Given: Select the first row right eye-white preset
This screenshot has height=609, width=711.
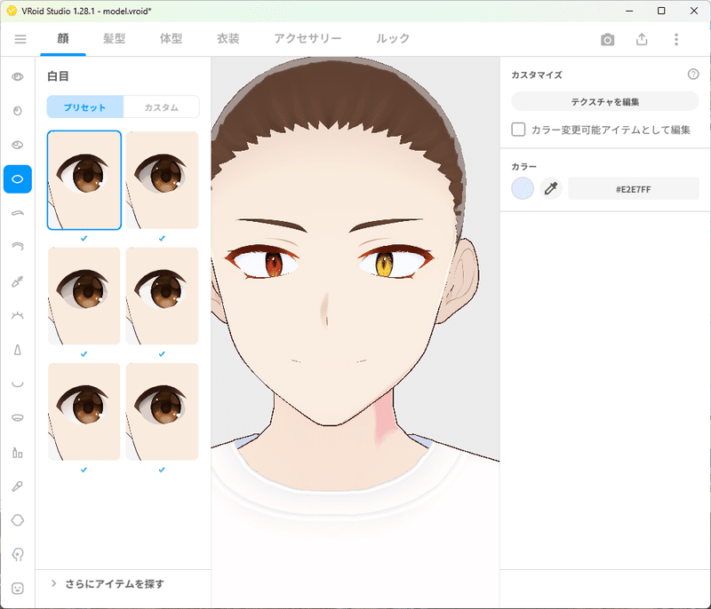Looking at the screenshot, I should 162,180.
